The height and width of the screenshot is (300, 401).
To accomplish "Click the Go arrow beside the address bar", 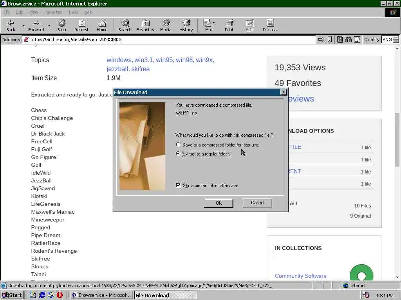I will click(x=321, y=39).
